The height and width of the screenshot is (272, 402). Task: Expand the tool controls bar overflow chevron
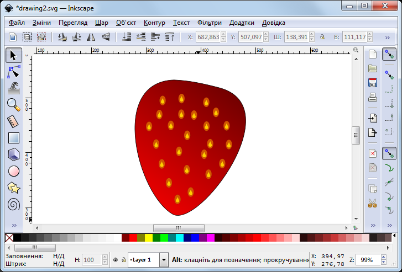tap(387, 37)
